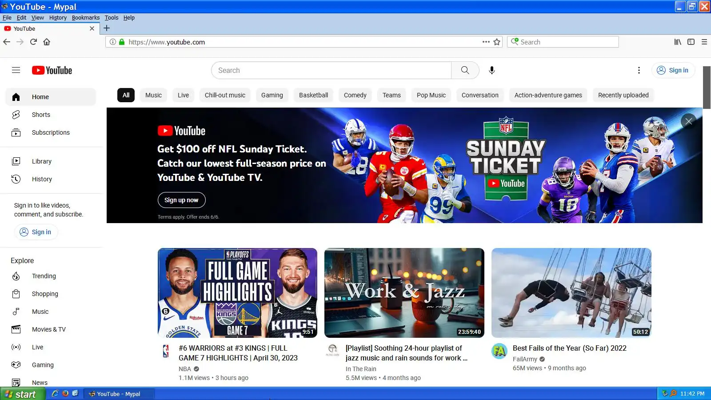Screen dimensions: 711x400
Task: Open Movies & TV under Explore
Action: (x=51, y=329)
